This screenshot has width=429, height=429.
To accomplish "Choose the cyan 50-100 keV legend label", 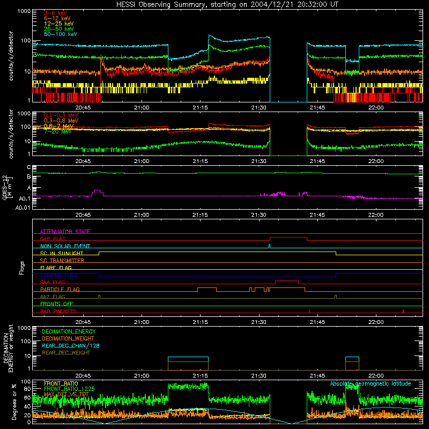I will click(61, 34).
